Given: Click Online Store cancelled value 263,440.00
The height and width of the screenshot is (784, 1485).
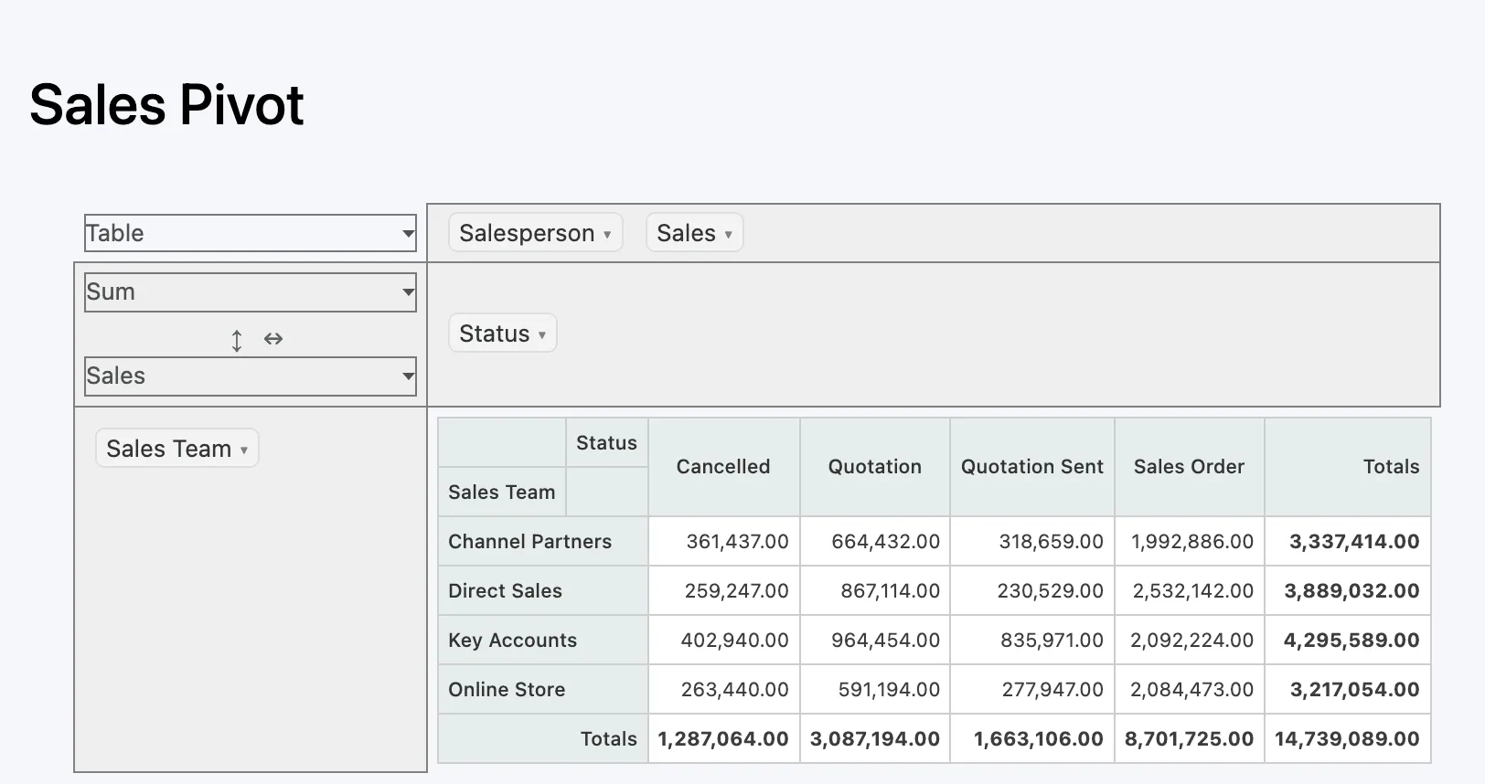Looking at the screenshot, I should click(724, 689).
